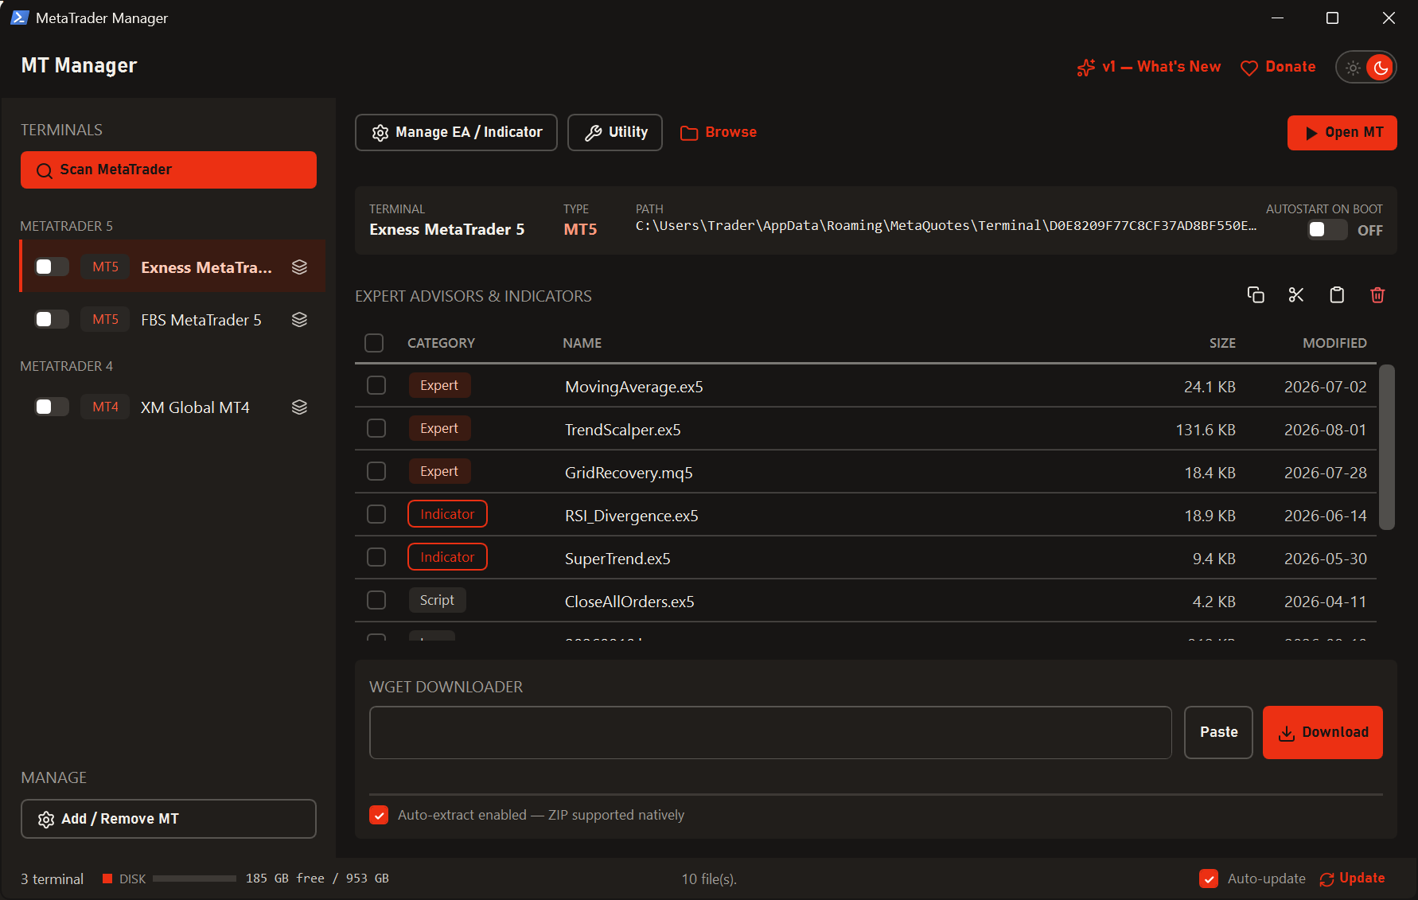Click the red Download button
Viewport: 1418px width, 900px height.
1323,732
